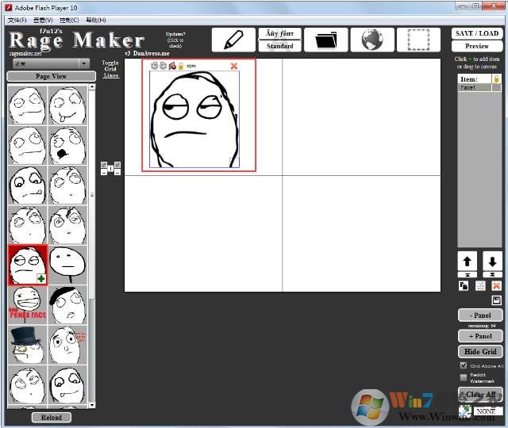Toggle the small box beside Face1 in item list
Viewport: 508px width, 428px height.
point(496,87)
